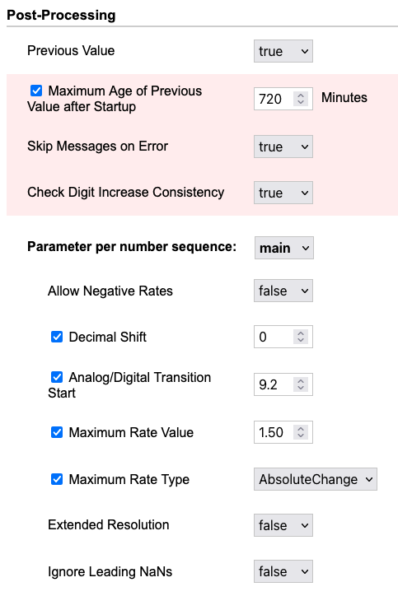Viewport: 398px width, 596px height.
Task: Uncheck Maximum Age of Previous Value checkbox
Action: [36, 91]
